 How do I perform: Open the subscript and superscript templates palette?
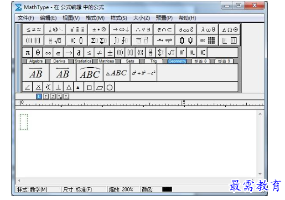[77, 40]
